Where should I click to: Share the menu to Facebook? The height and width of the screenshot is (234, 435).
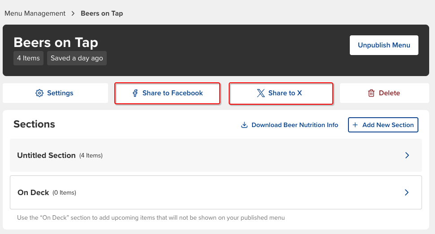173,93
